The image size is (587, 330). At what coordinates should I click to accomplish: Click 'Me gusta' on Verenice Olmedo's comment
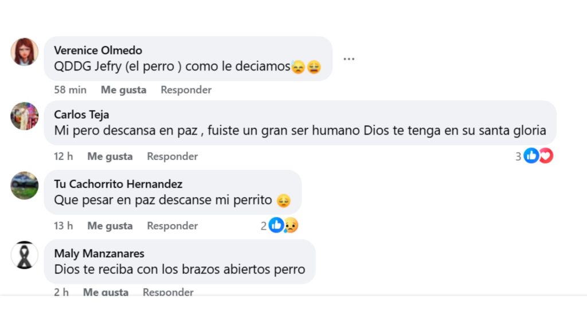pos(123,89)
